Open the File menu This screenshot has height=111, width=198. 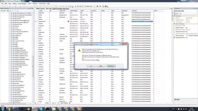pos(2,4)
